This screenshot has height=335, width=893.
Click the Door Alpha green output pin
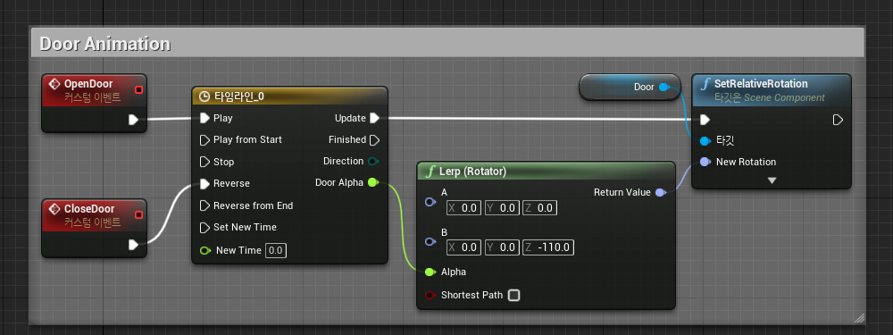pyautogui.click(x=373, y=183)
